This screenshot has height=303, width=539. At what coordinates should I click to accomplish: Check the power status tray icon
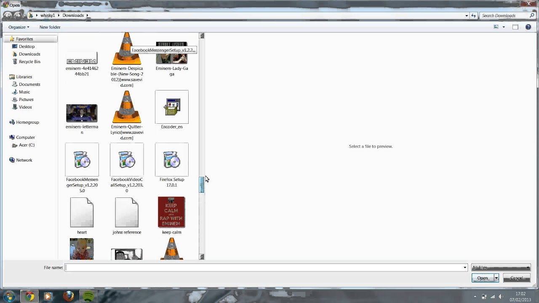(x=484, y=297)
